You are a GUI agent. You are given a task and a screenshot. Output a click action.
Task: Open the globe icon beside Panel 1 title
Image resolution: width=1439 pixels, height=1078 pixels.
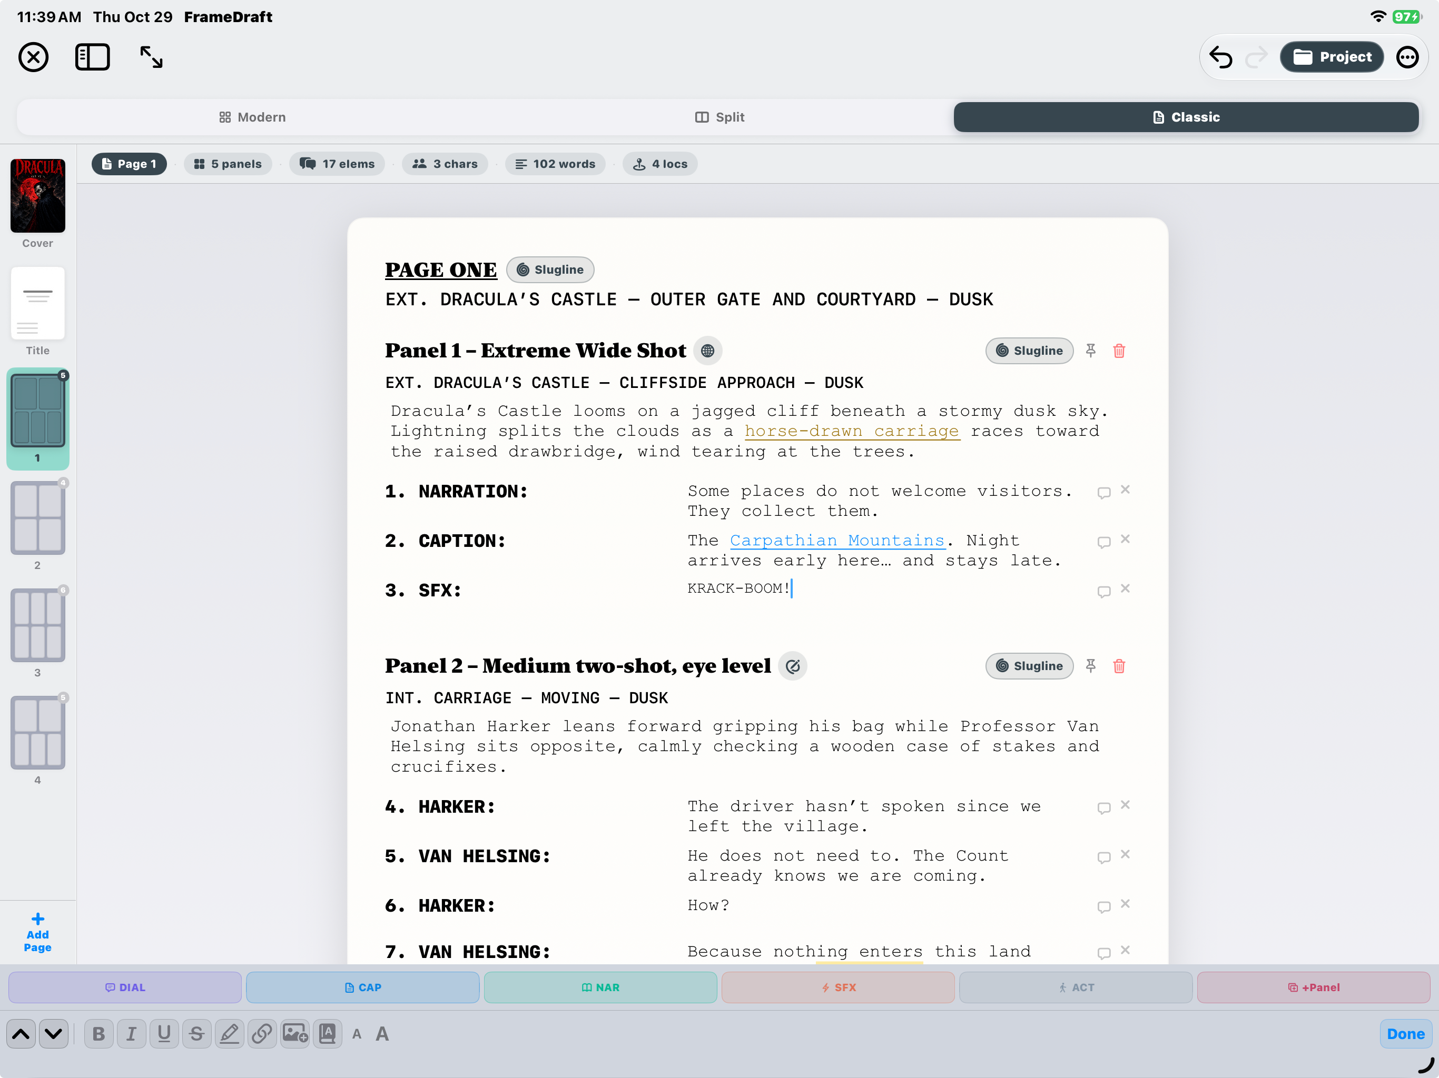(x=708, y=351)
